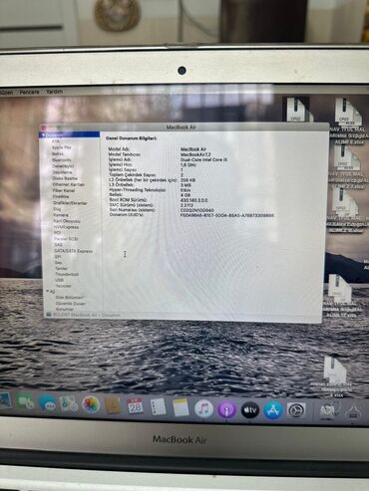Select Güç in the sidebar
The width and height of the screenshot is (369, 491).
[57, 209]
